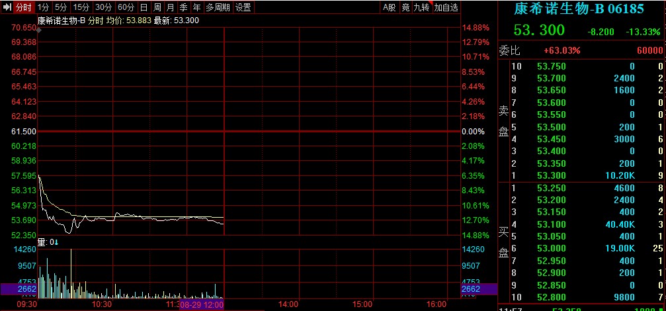The image size is (666, 311).
Task: Click buy level 4 volume 40.40K
Action: (619, 224)
